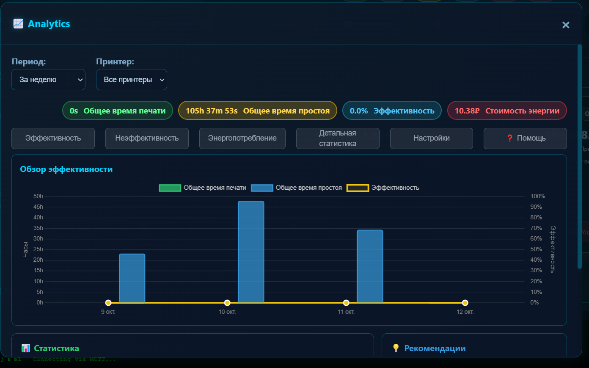Click the red question mark icon on Помощь
Screen dimensions: 589x368
coord(510,138)
